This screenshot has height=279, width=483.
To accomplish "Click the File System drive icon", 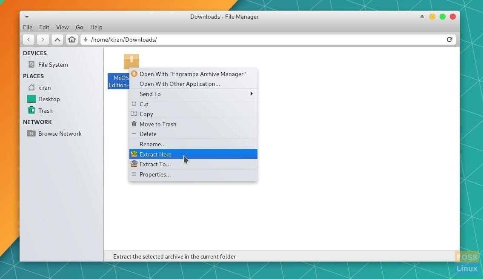I will pyautogui.click(x=31, y=64).
